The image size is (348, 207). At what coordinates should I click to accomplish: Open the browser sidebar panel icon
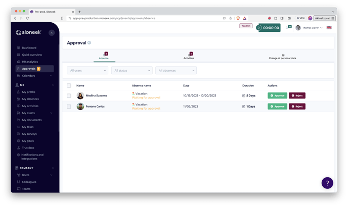(282, 18)
